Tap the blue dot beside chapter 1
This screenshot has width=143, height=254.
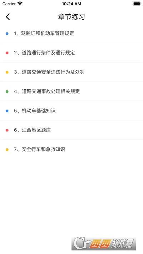click(7, 34)
